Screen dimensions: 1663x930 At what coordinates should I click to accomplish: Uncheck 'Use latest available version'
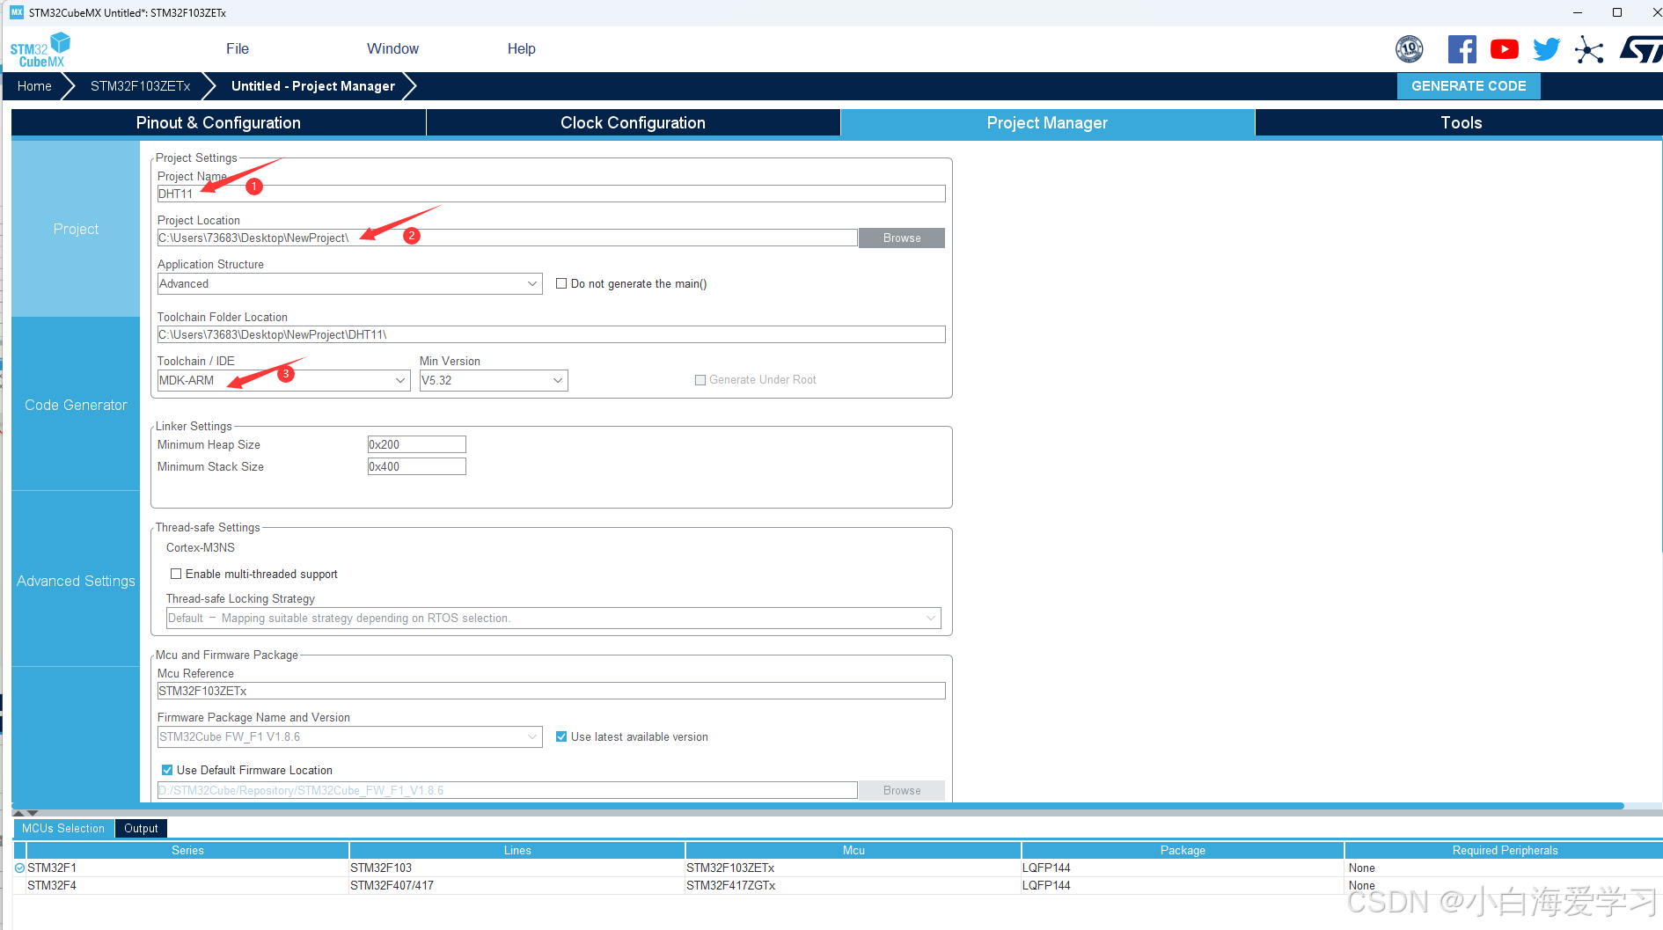(561, 736)
